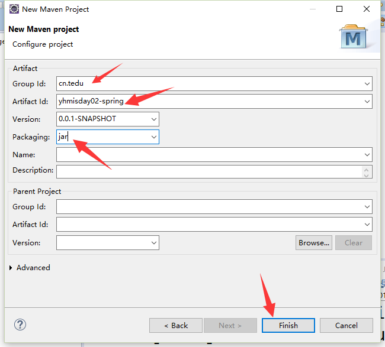Close the New Maven Project dialog
The height and width of the screenshot is (347, 385).
[367, 9]
